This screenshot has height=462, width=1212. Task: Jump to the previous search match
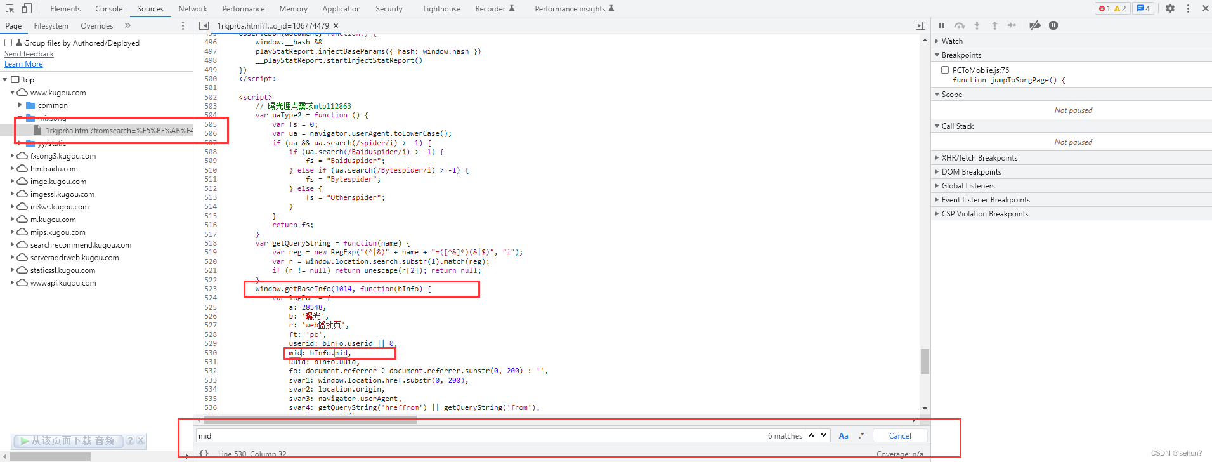pos(811,435)
